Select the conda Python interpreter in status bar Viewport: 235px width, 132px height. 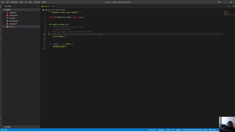pyautogui.click(x=195, y=130)
